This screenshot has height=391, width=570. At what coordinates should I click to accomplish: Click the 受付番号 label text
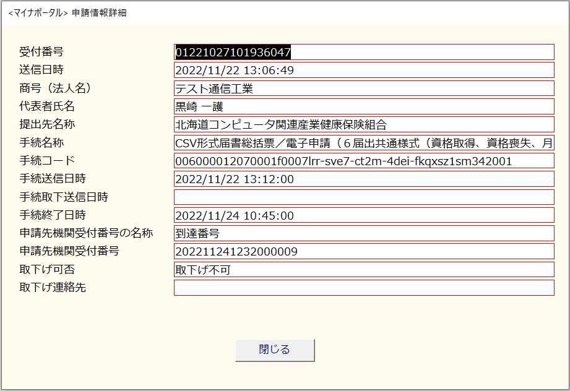41,52
